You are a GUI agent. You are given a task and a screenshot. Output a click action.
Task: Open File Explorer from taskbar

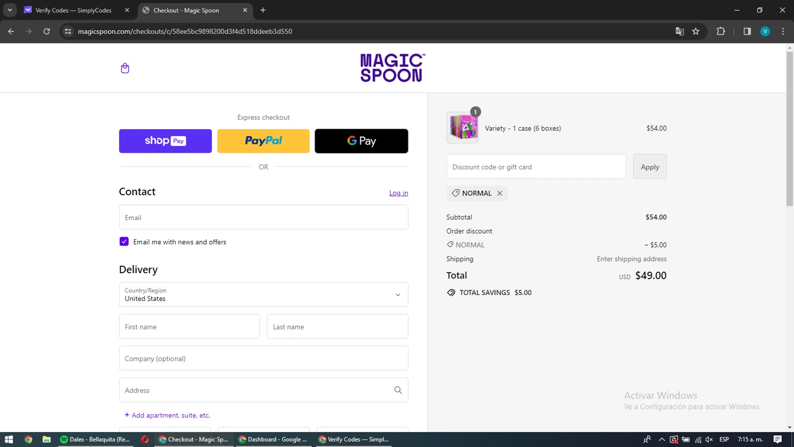pyautogui.click(x=47, y=440)
